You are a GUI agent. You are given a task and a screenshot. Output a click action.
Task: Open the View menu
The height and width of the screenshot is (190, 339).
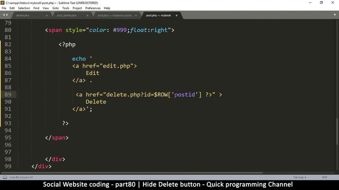click(x=46, y=8)
